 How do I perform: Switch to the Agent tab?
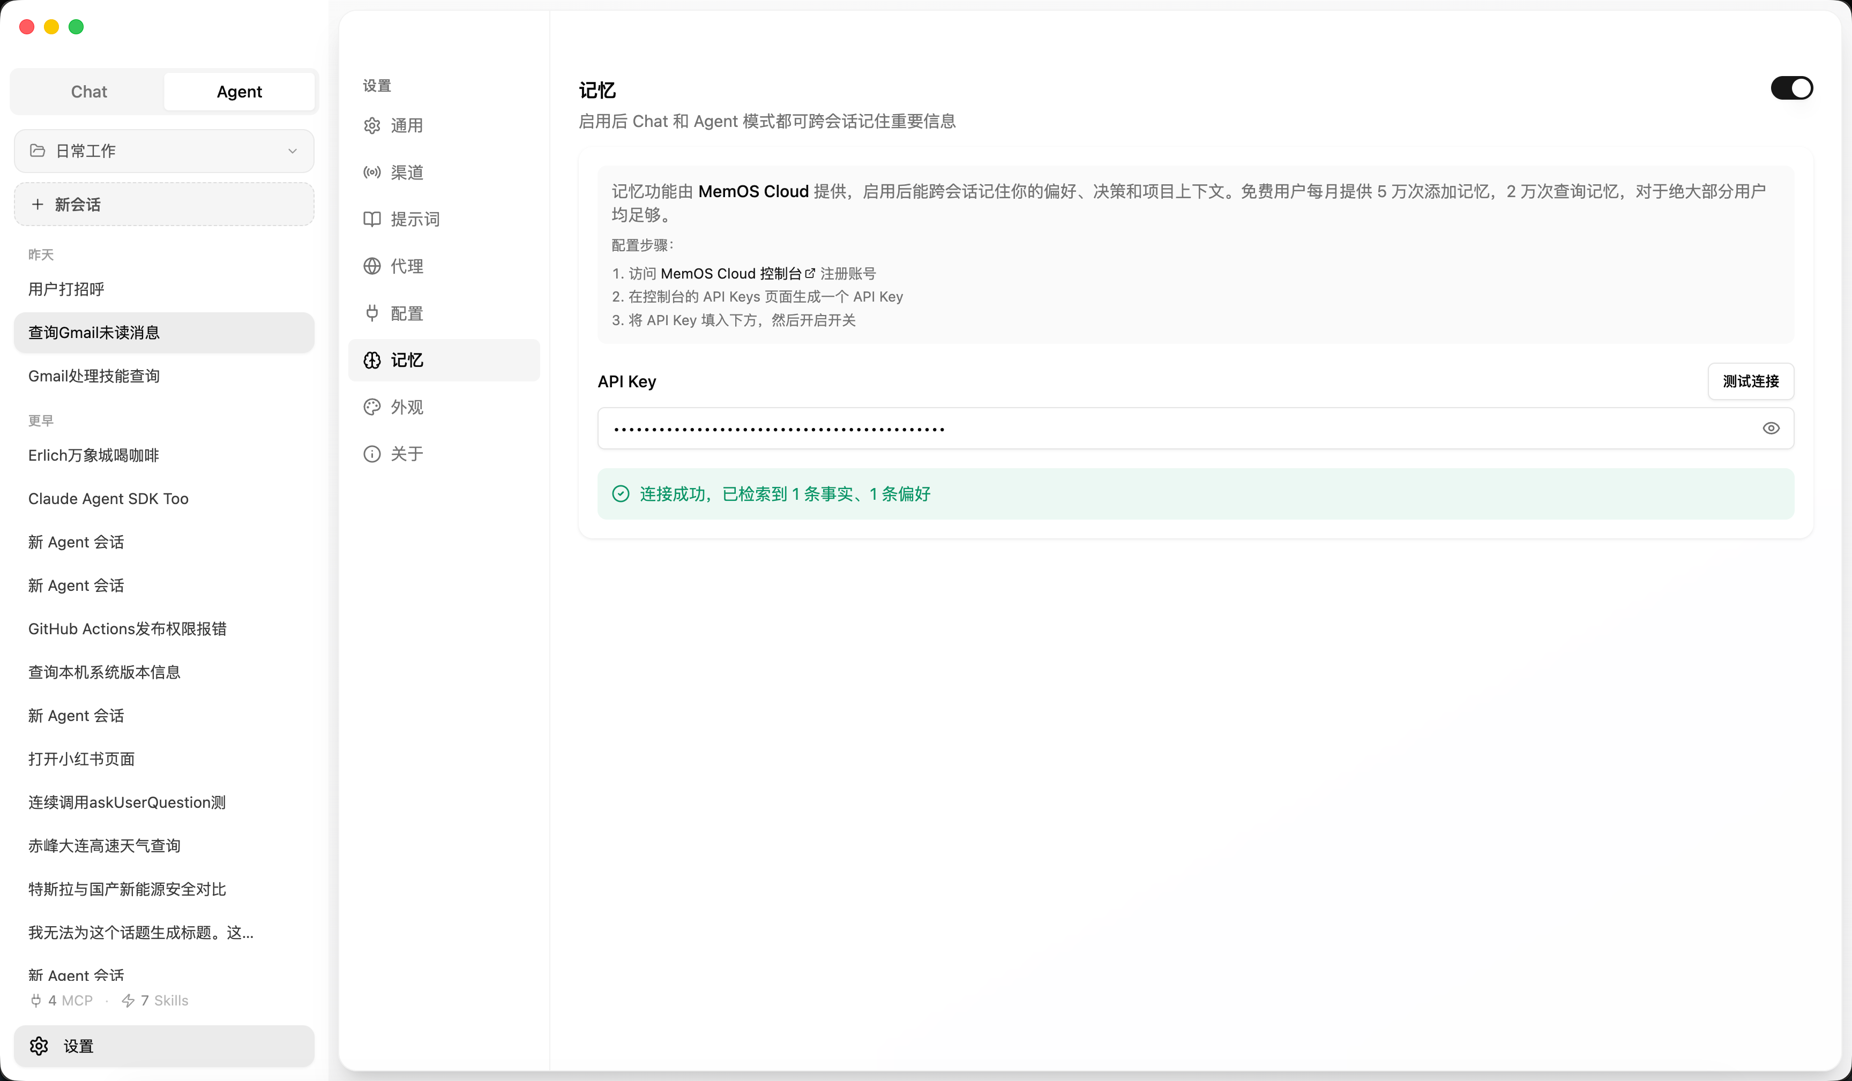tap(239, 92)
